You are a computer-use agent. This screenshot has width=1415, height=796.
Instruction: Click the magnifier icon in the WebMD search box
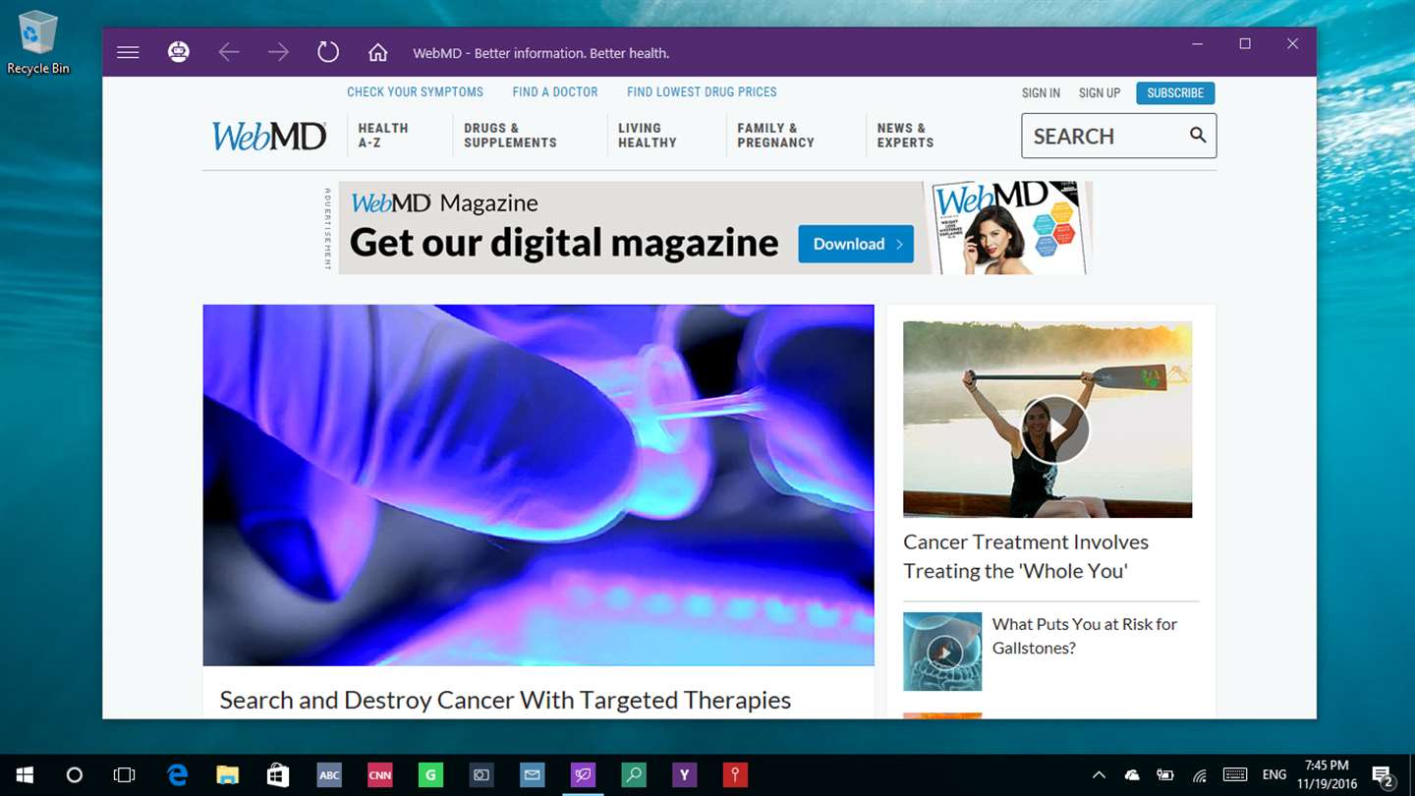[x=1198, y=136]
